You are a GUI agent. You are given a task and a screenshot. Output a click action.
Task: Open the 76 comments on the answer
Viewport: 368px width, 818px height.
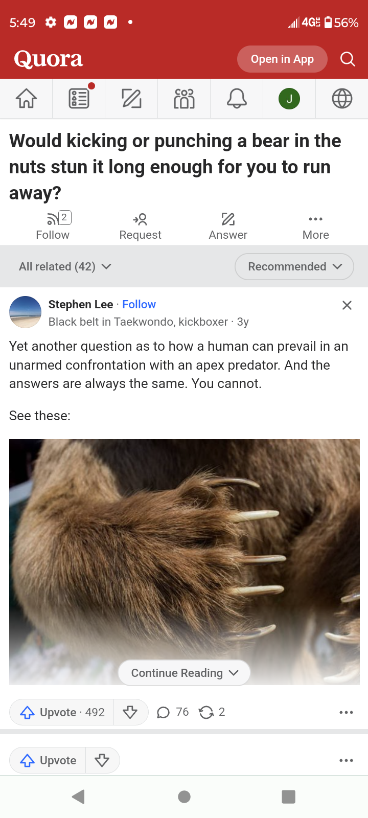[173, 712]
